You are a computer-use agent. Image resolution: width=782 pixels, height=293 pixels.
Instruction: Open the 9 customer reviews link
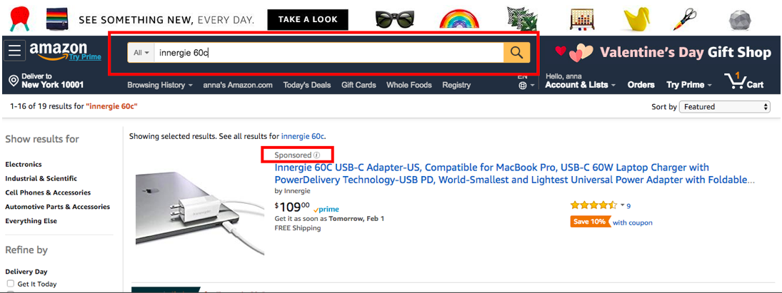coord(628,205)
